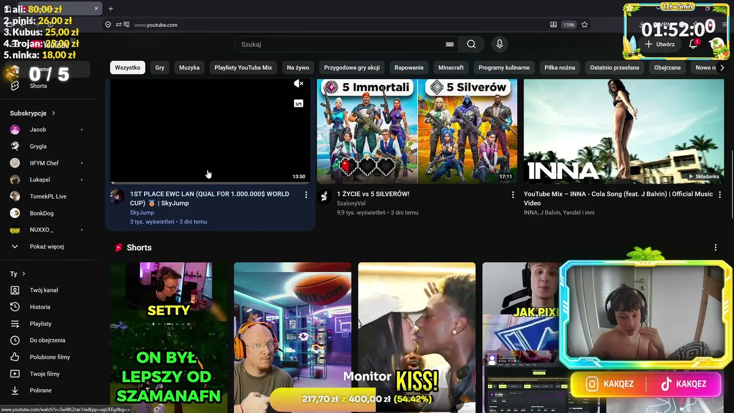Toggle subtitles on the video preview

pos(298,103)
